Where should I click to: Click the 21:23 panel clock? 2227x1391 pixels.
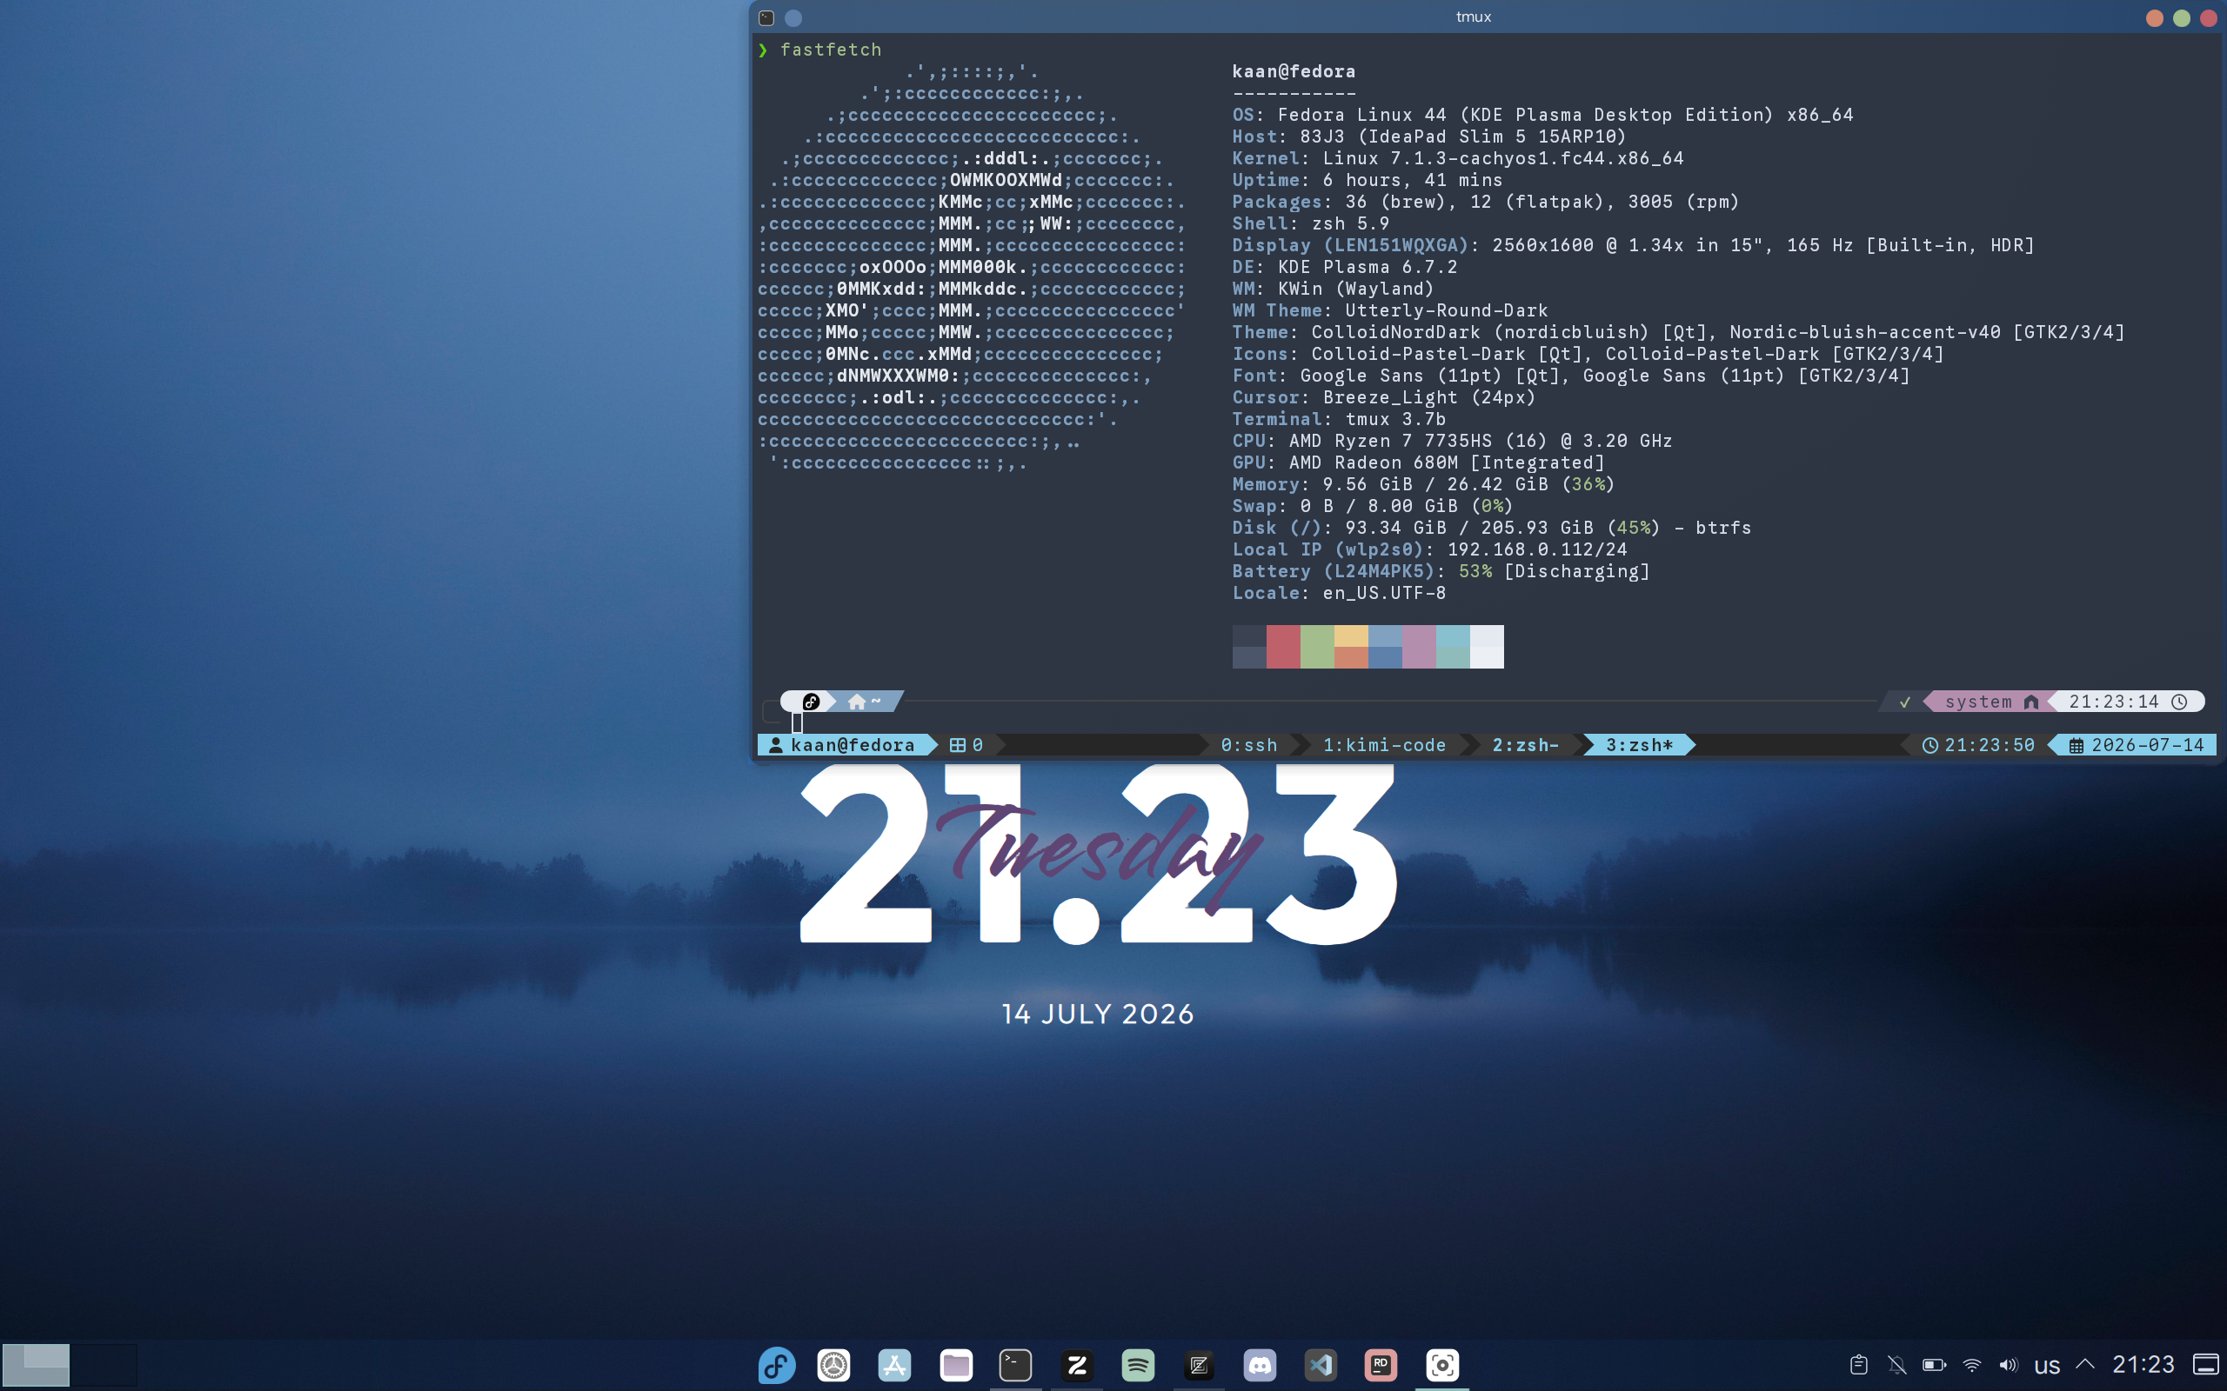(2143, 1364)
